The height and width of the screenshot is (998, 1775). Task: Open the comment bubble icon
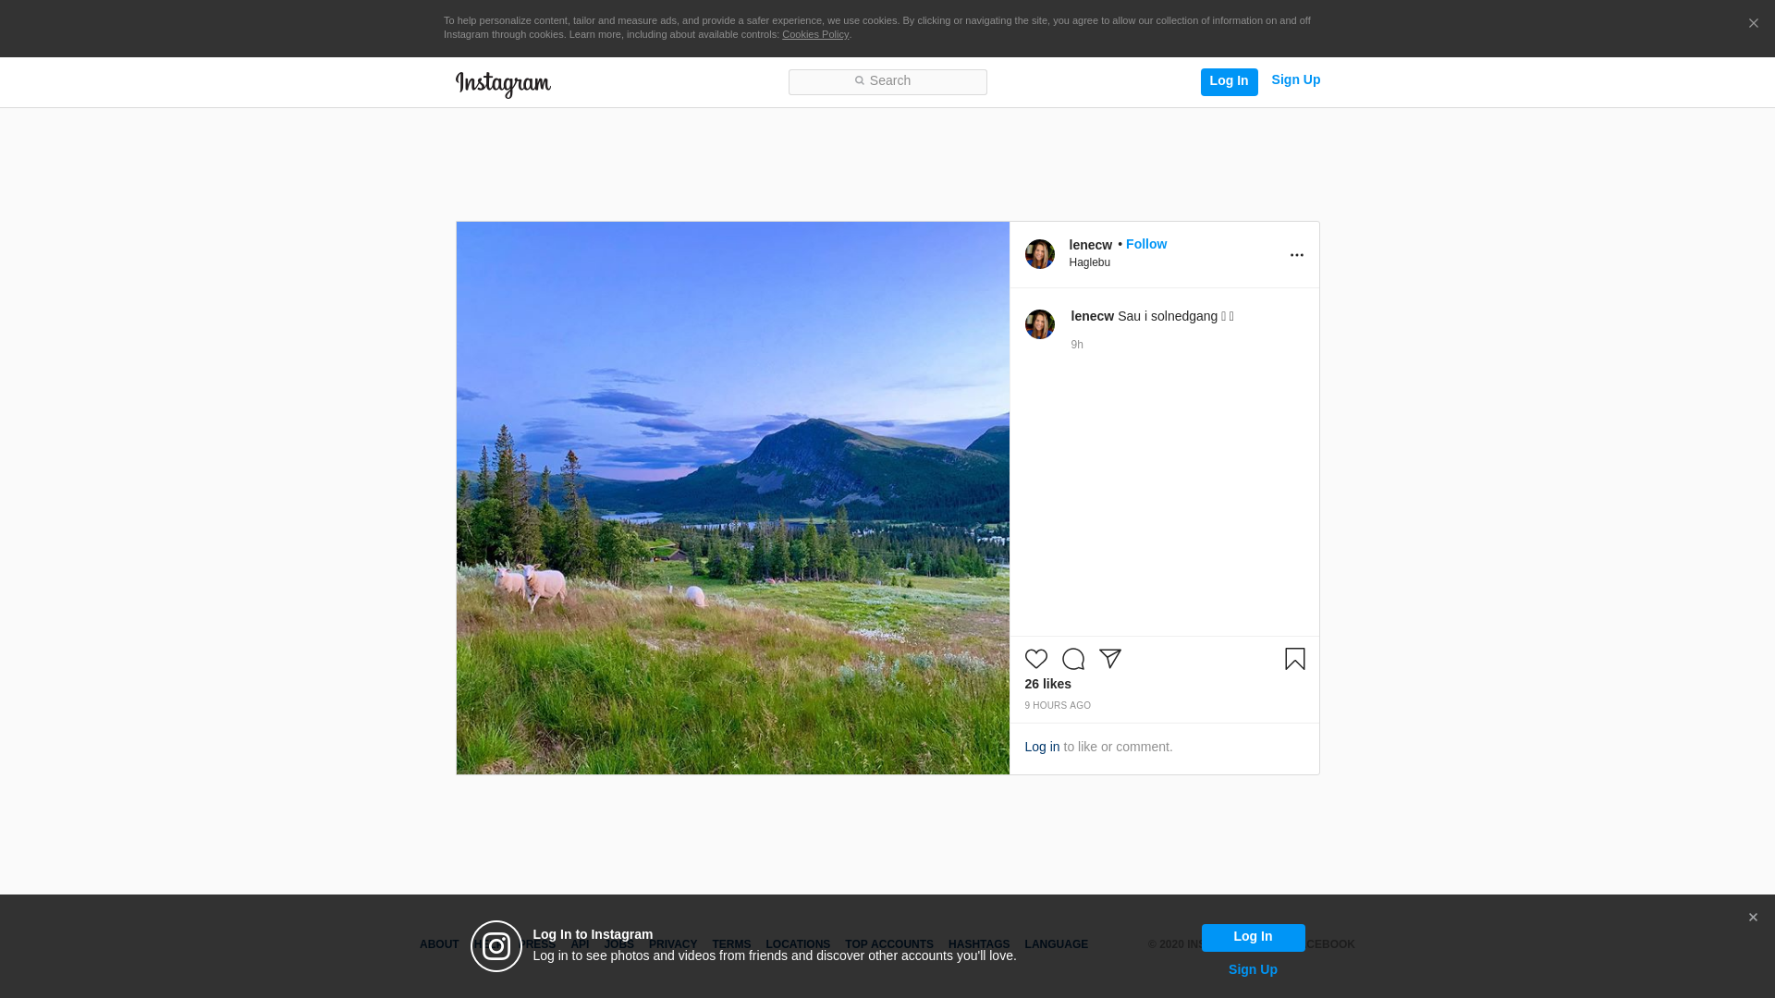click(1072, 659)
